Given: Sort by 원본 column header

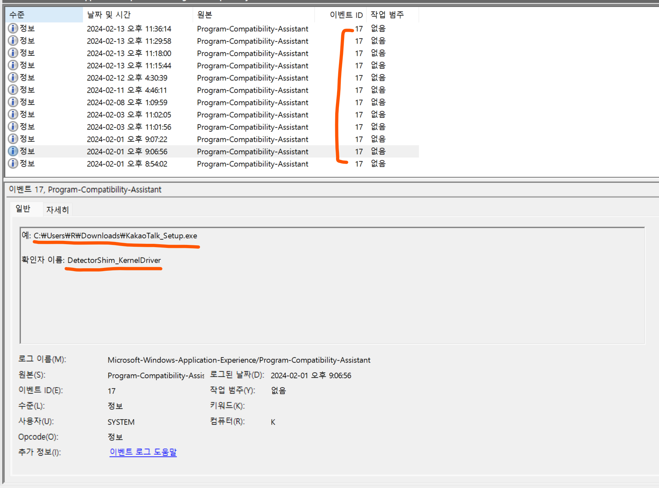Looking at the screenshot, I should coord(254,15).
